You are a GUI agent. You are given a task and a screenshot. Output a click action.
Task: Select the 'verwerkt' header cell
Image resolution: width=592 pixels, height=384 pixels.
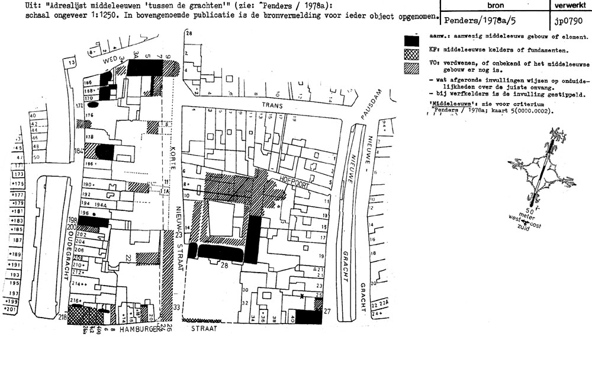click(569, 4)
